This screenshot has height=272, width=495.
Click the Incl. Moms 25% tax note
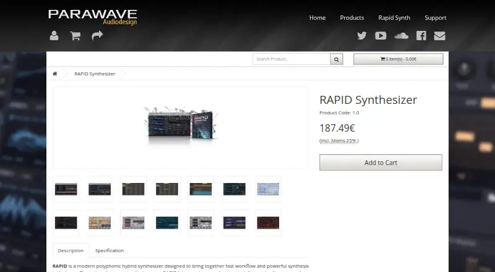tap(339, 141)
